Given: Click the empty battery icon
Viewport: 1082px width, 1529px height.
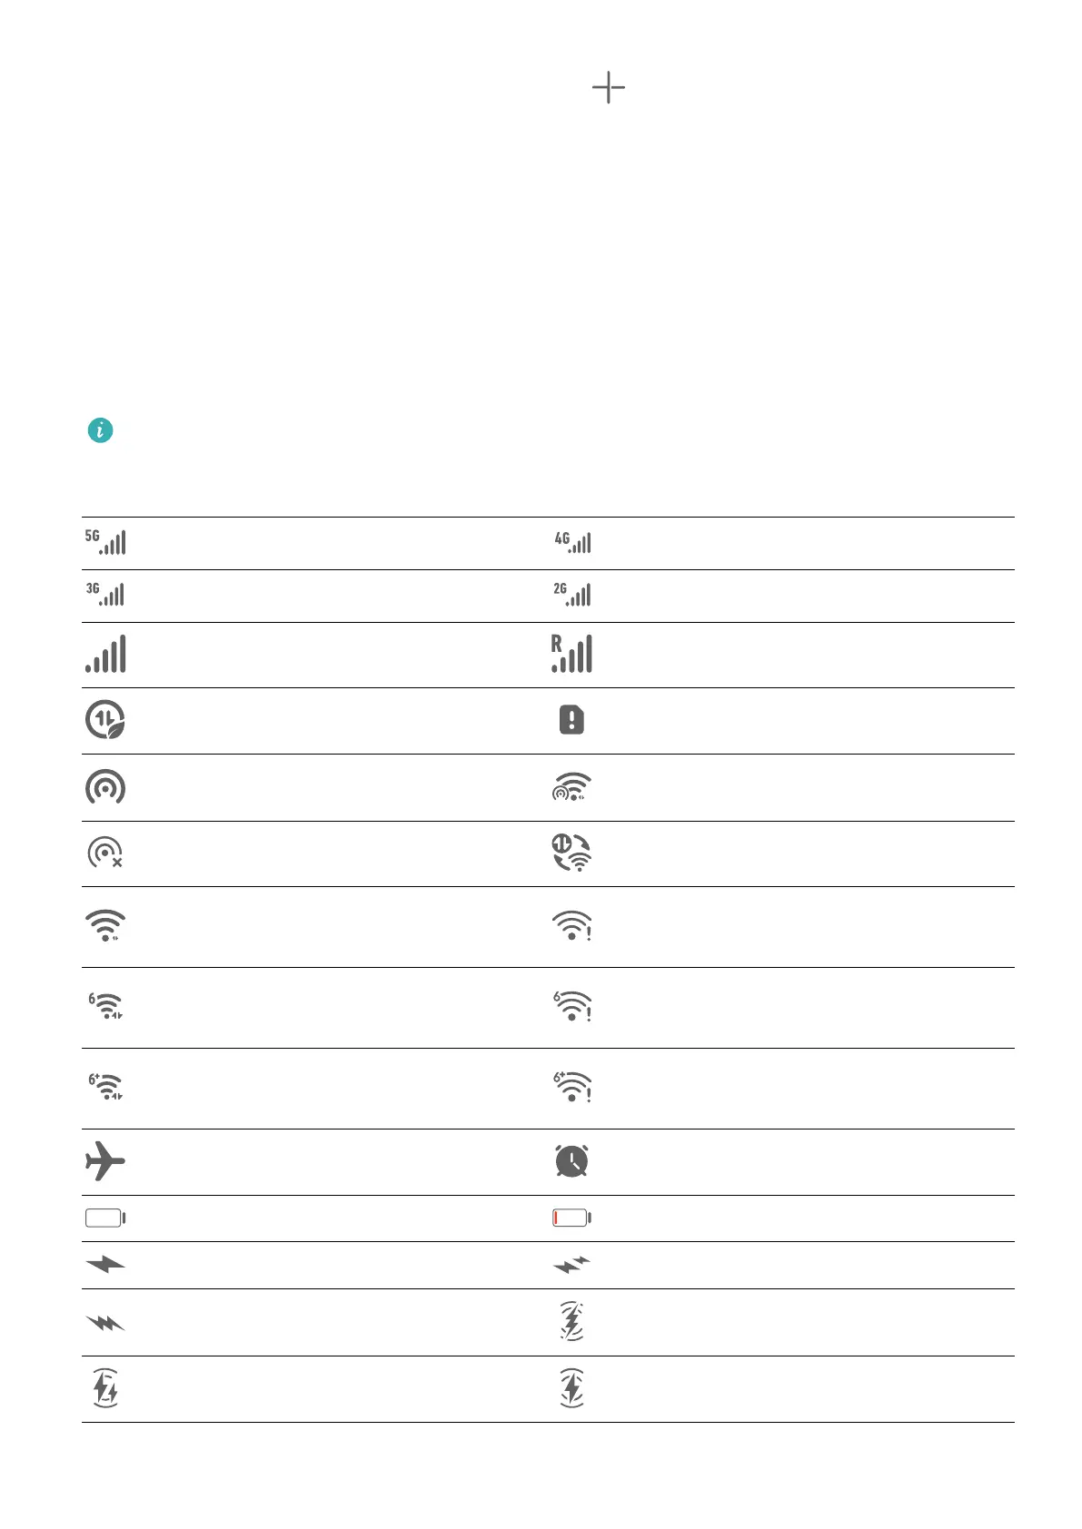Looking at the screenshot, I should click(105, 1218).
